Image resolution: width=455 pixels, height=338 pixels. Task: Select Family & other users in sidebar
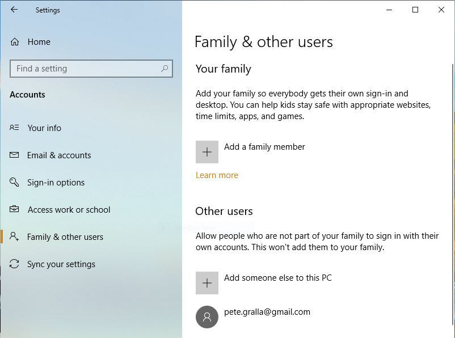65,237
